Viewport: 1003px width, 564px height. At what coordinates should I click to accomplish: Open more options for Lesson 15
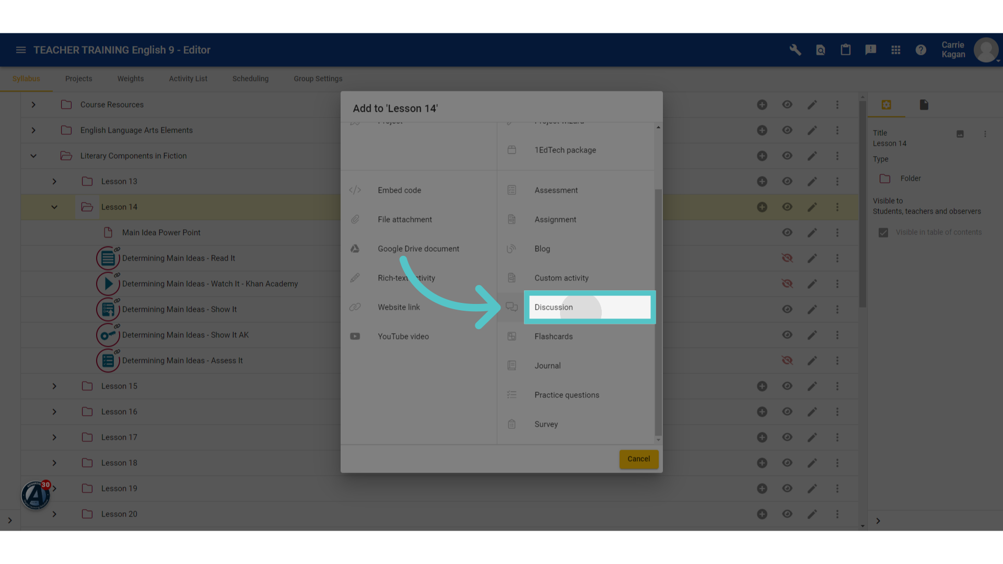pos(837,386)
